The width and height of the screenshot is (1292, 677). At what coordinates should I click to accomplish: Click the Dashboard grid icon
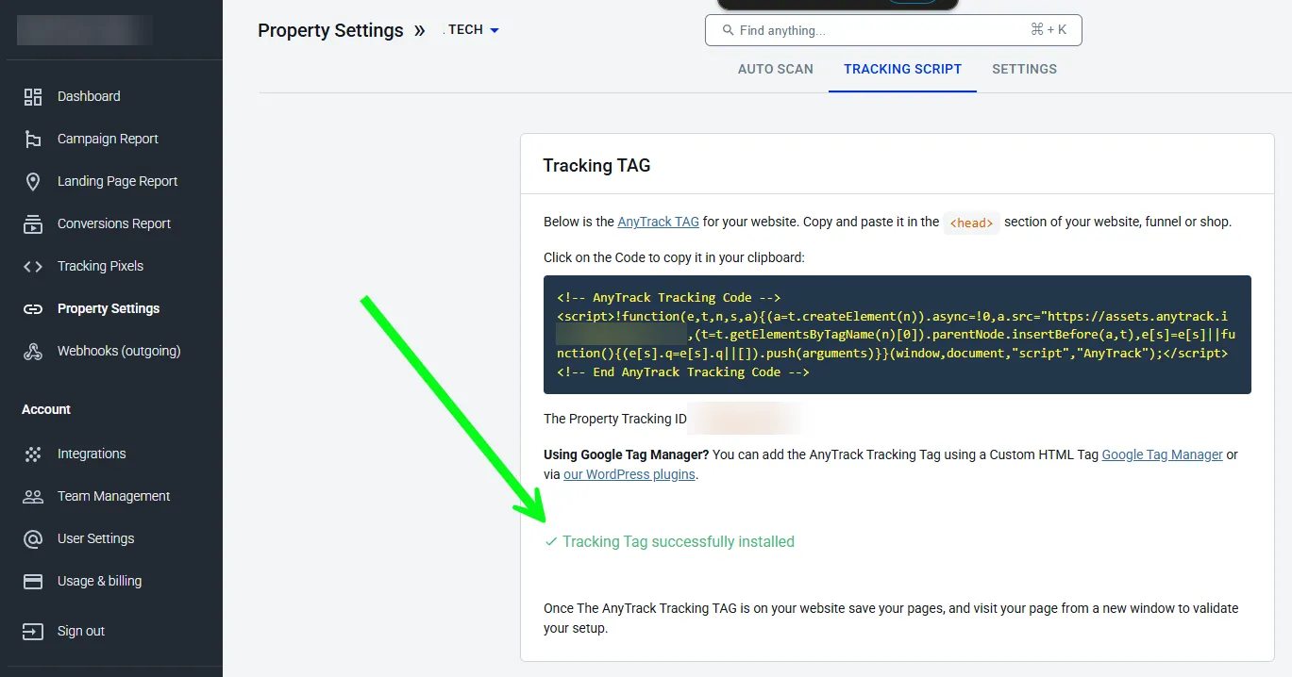click(x=33, y=96)
